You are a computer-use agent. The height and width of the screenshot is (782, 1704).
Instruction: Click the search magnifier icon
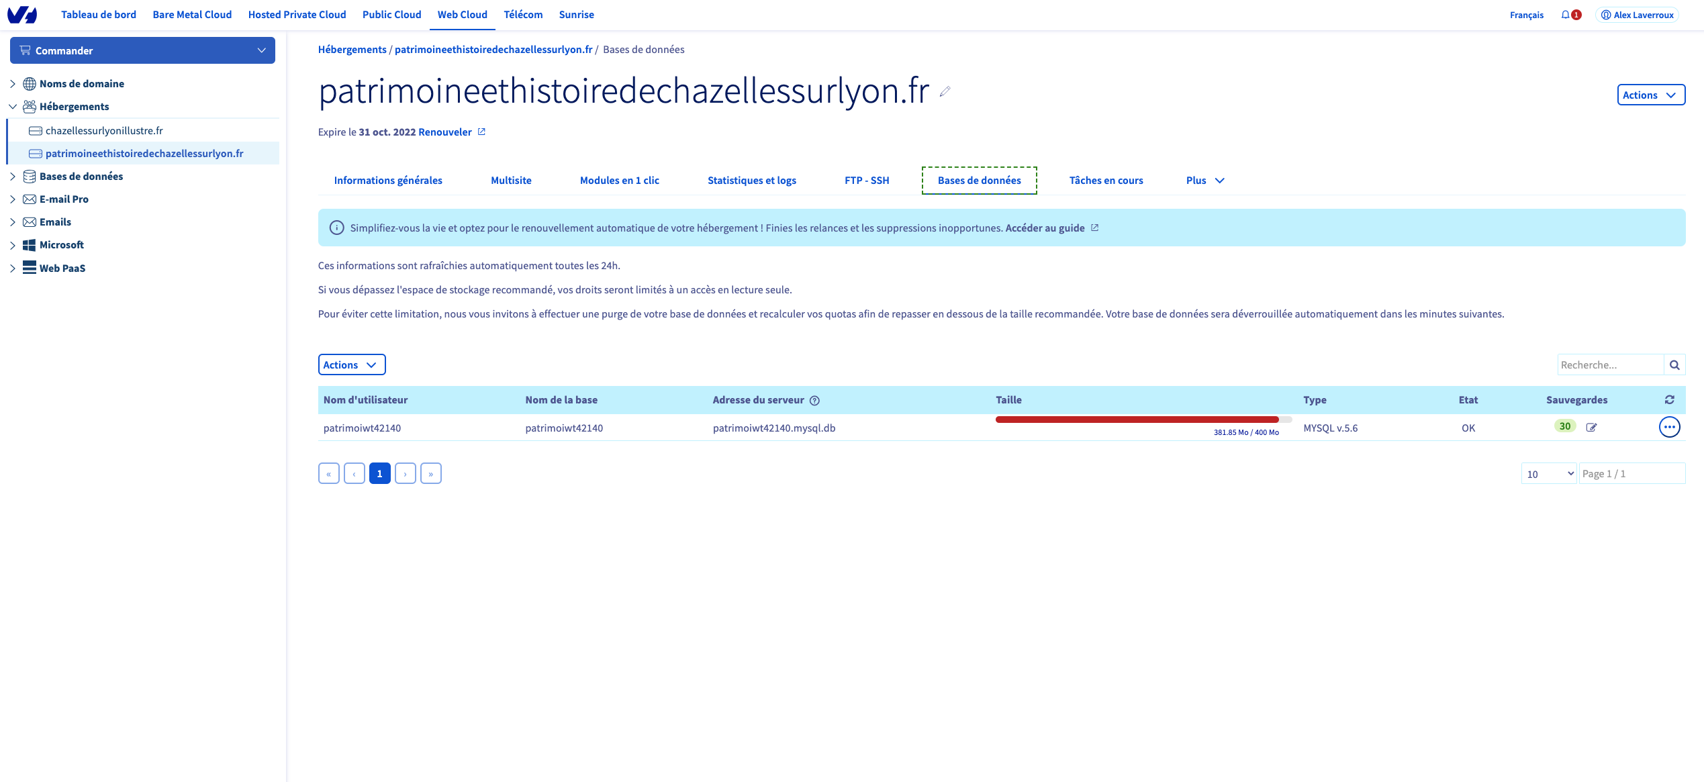(1674, 365)
